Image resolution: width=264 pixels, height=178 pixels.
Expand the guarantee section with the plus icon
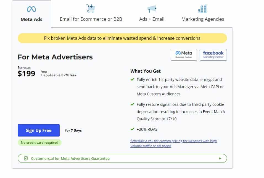pyautogui.click(x=220, y=158)
